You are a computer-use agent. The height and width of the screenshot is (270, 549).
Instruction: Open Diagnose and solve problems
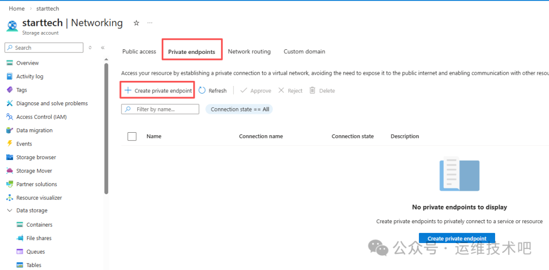(x=52, y=103)
